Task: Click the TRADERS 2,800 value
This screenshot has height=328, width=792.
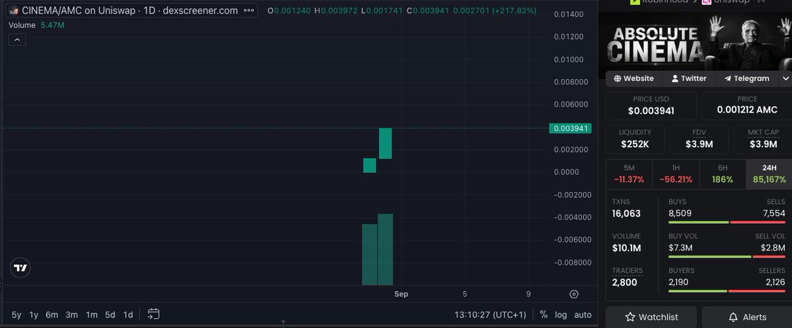Action: click(624, 283)
